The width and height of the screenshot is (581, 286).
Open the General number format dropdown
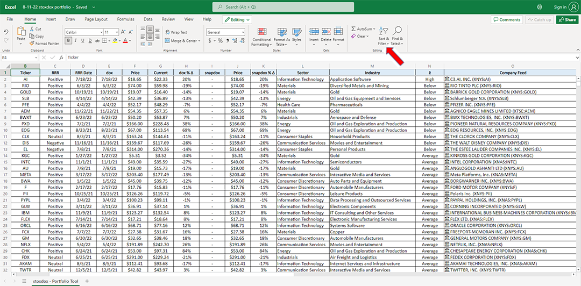pyautogui.click(x=243, y=32)
